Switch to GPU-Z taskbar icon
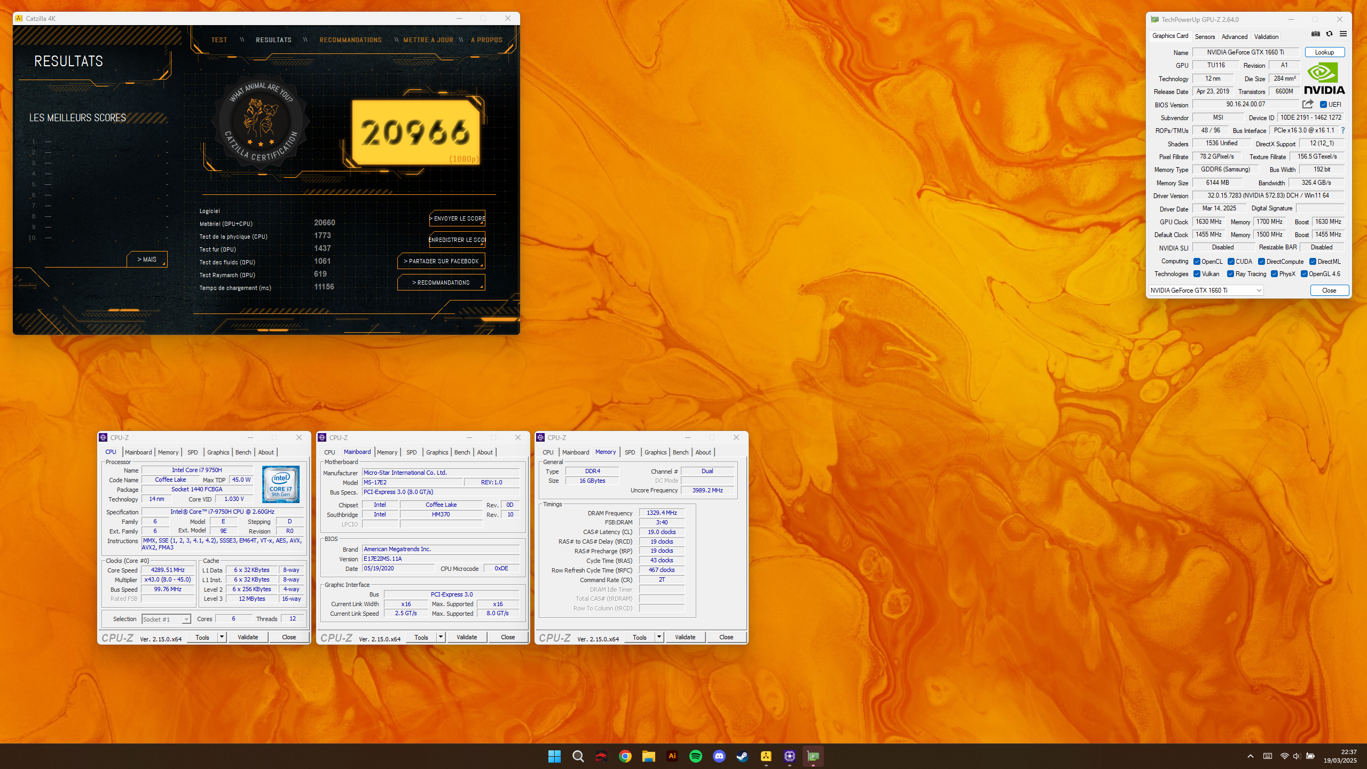Viewport: 1367px width, 769px height. 813,756
